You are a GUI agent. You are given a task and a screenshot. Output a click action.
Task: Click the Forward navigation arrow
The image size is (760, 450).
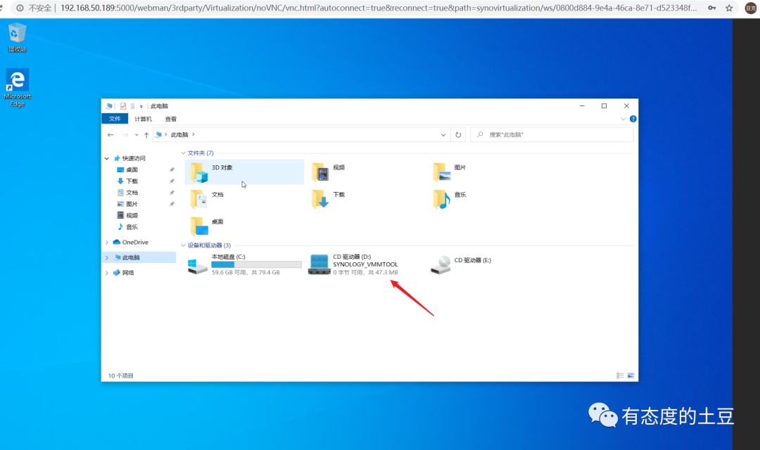(x=125, y=135)
